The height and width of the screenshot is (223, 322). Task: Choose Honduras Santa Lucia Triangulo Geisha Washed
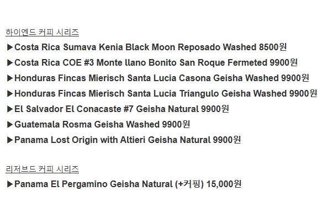(166, 93)
